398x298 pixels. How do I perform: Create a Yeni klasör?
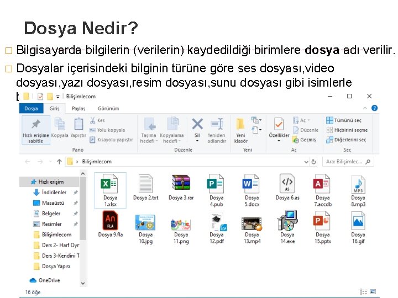pyautogui.click(x=240, y=130)
